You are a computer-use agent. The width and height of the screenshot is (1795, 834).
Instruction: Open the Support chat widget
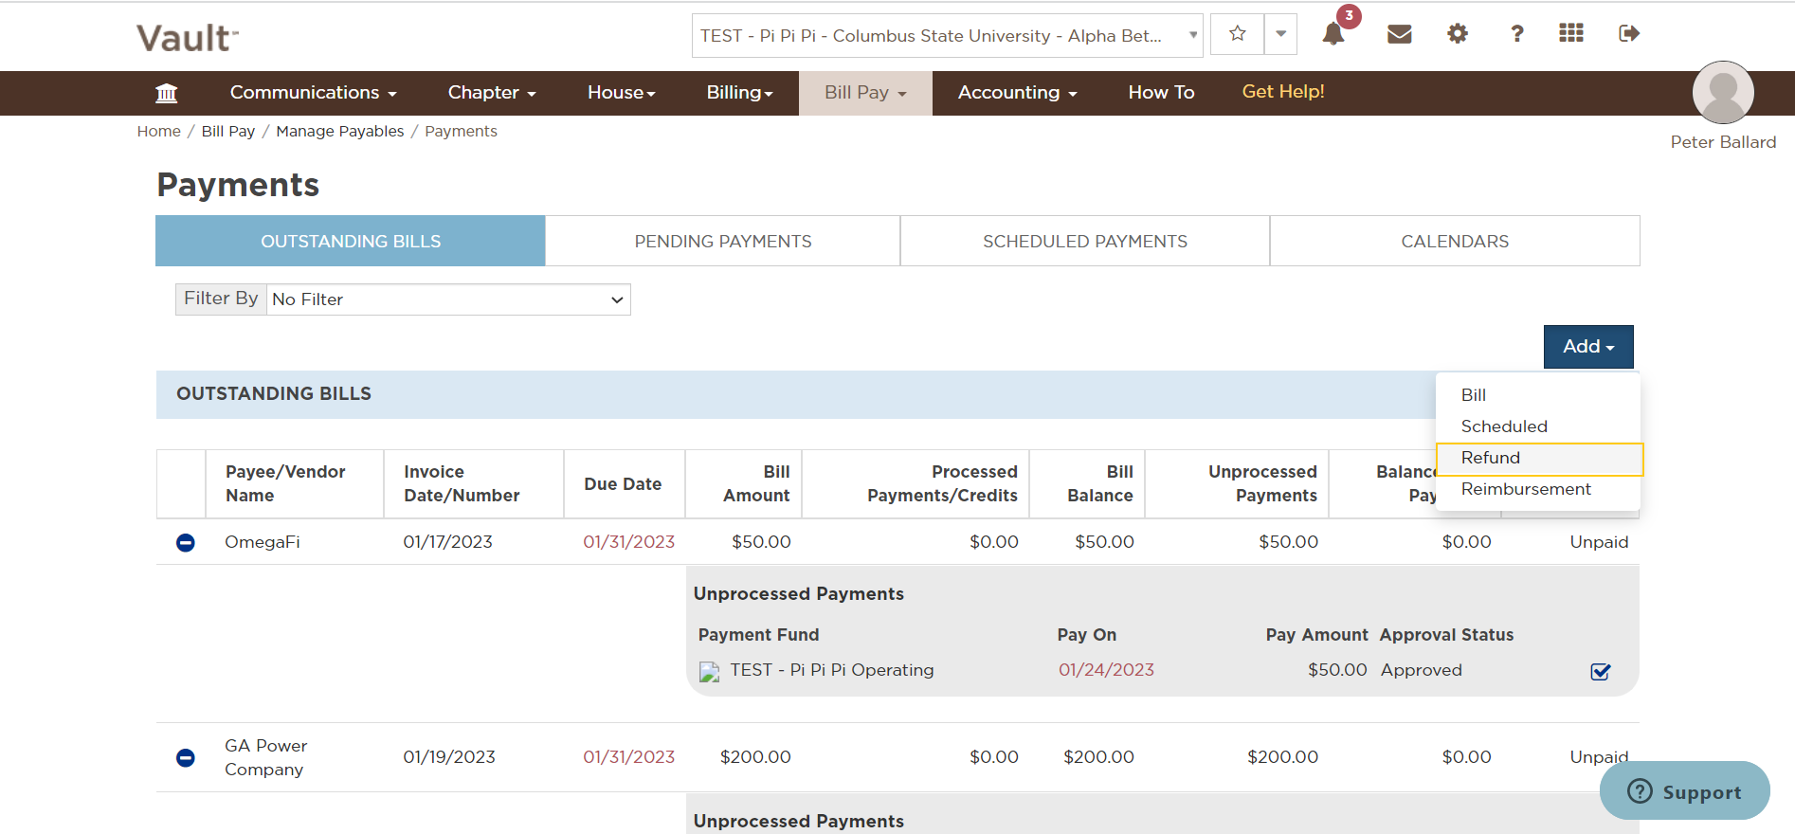1685,791
